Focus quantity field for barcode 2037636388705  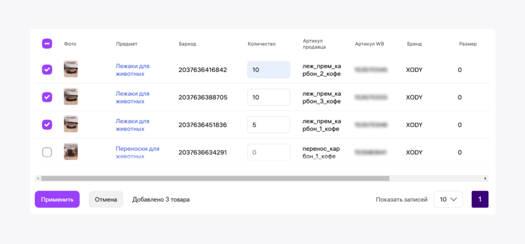tap(269, 97)
